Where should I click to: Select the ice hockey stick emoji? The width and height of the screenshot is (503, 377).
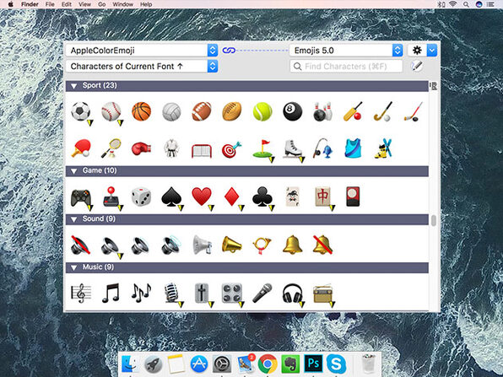[x=414, y=111]
